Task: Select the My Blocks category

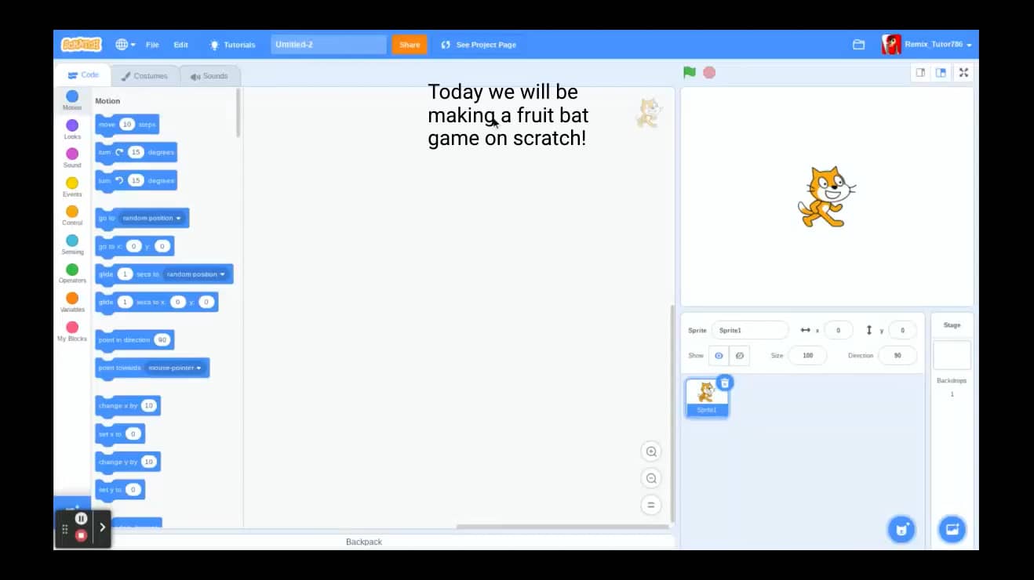Action: pos(72,332)
